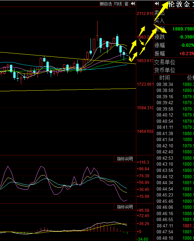The width and height of the screenshot is (194, 241).
Task: Click the 1723.961 price axis label
Action: click(145, 84)
